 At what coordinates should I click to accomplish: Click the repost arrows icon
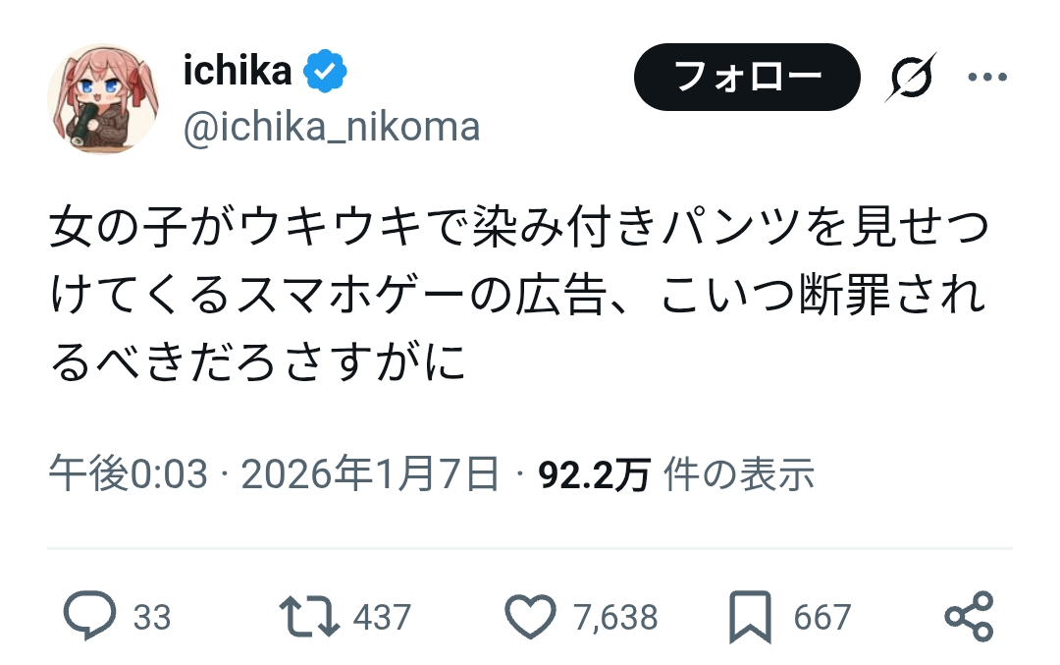point(309,616)
